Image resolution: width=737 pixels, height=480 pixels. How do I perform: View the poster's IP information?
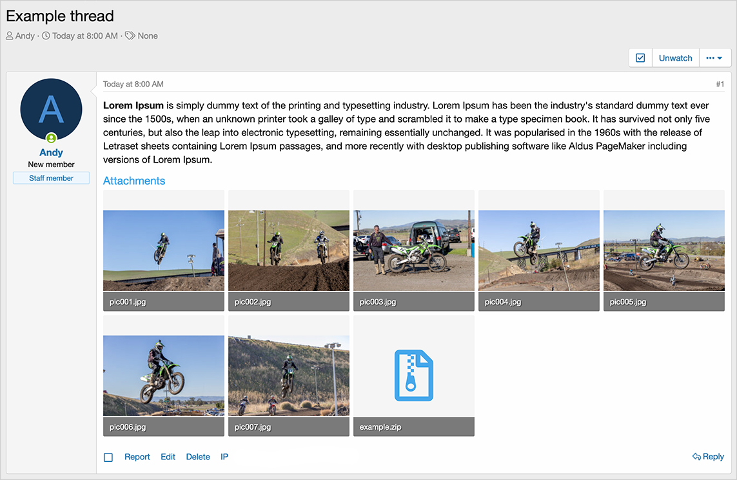[x=224, y=457]
